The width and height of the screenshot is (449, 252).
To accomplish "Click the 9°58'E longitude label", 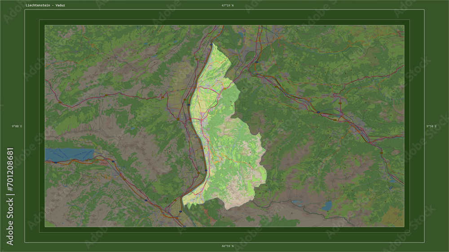I will (x=431, y=126).
